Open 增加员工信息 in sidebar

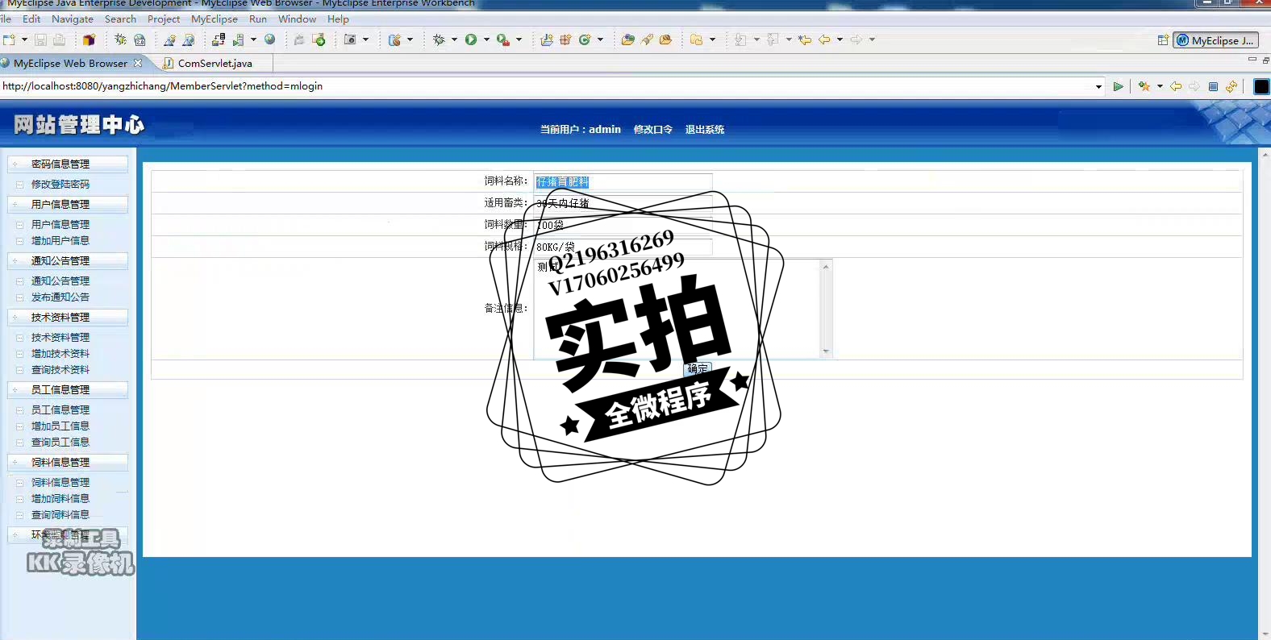60,426
